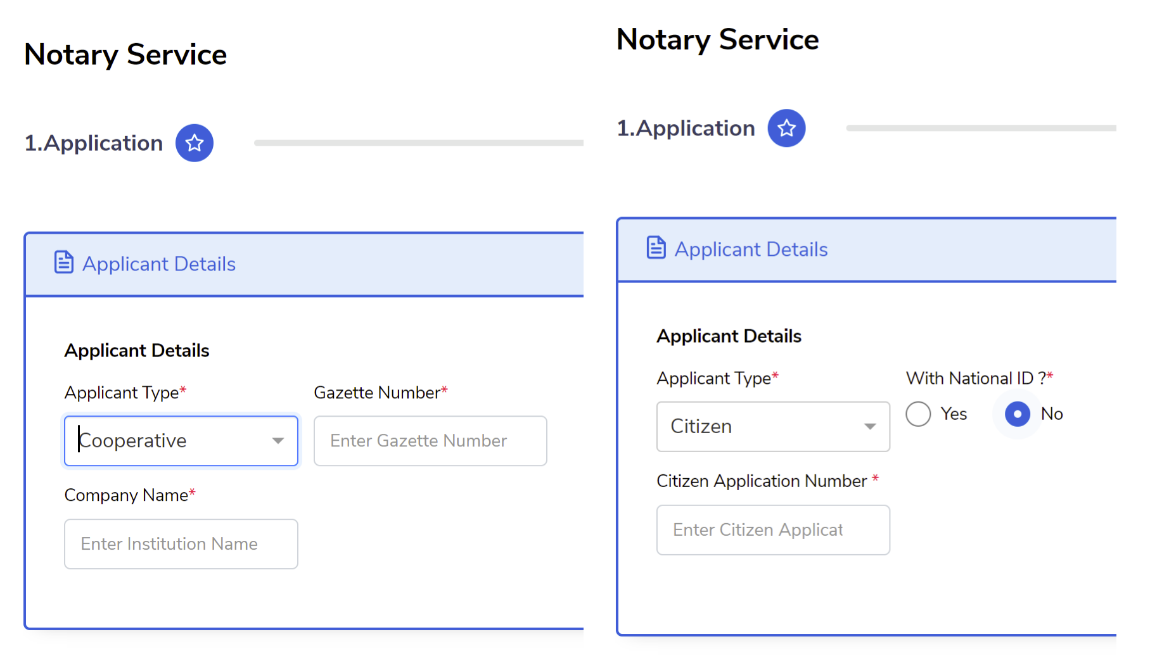Click the Notary Service heading on the left
This screenshot has width=1150, height=658.
[125, 54]
